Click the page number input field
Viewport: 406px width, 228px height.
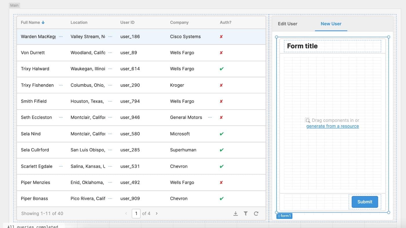pyautogui.click(x=136, y=214)
